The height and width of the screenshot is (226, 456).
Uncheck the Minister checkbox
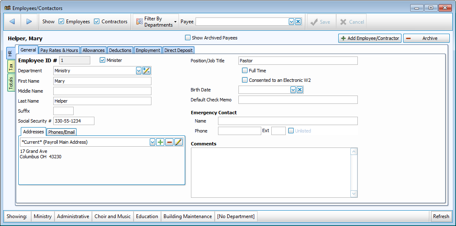point(103,60)
